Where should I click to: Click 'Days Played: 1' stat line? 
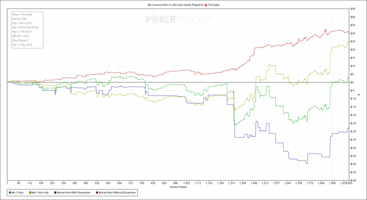pyautogui.click(x=20, y=40)
